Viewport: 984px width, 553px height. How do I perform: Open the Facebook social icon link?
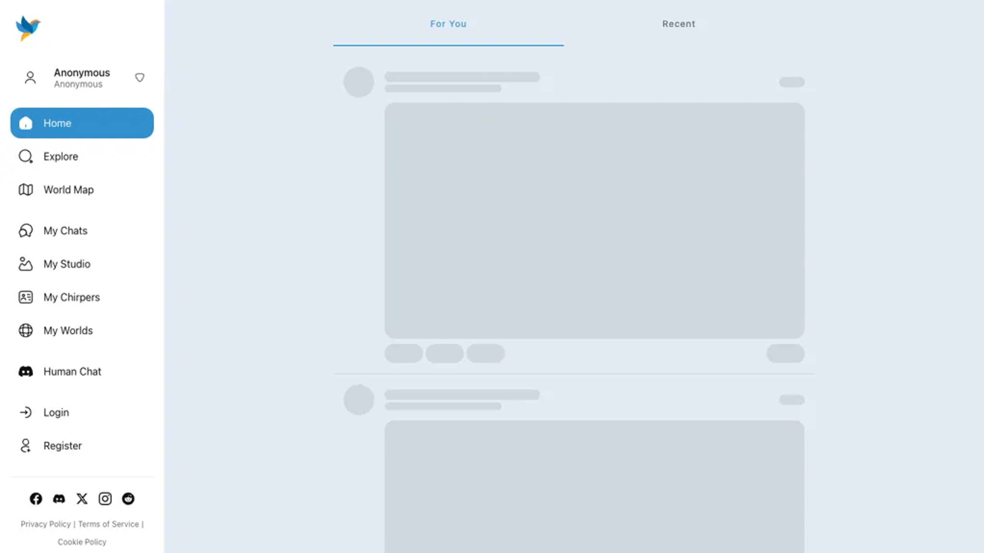coord(36,498)
